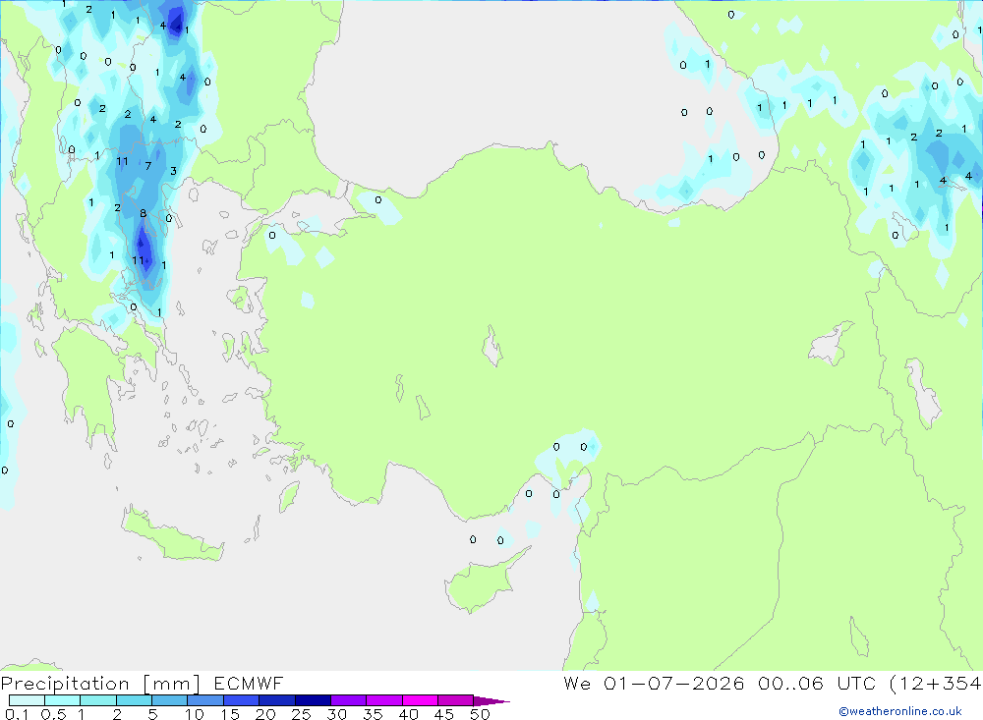This screenshot has height=720, width=983.
Task: Click the '00..06 UTC' time range
Action: (x=818, y=684)
